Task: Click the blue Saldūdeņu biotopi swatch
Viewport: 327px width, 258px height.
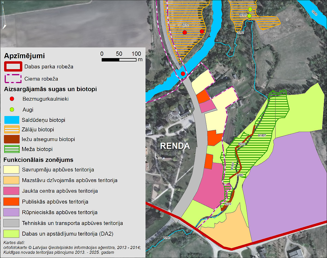Action: click(x=11, y=120)
